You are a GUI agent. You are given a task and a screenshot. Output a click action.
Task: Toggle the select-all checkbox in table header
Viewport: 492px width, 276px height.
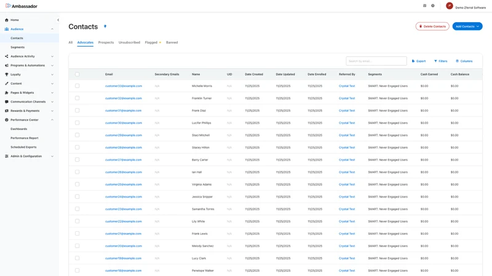pyautogui.click(x=77, y=74)
